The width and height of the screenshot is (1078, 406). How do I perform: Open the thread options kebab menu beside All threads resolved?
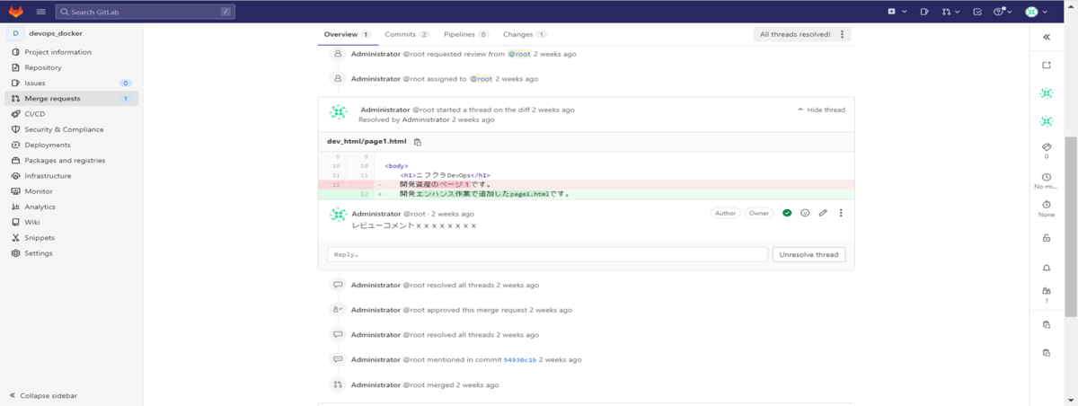842,34
